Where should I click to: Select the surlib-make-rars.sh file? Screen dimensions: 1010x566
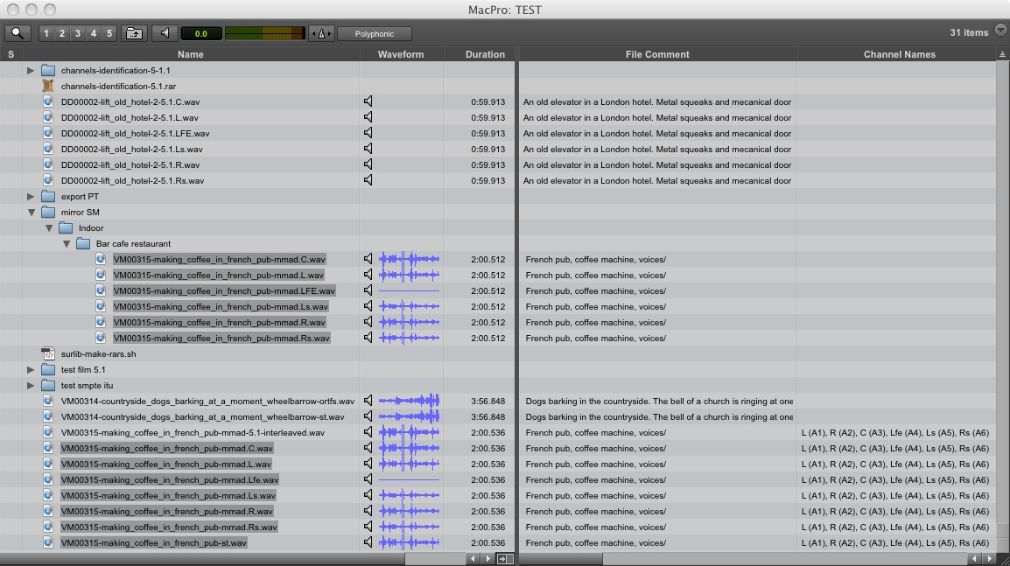pos(98,354)
